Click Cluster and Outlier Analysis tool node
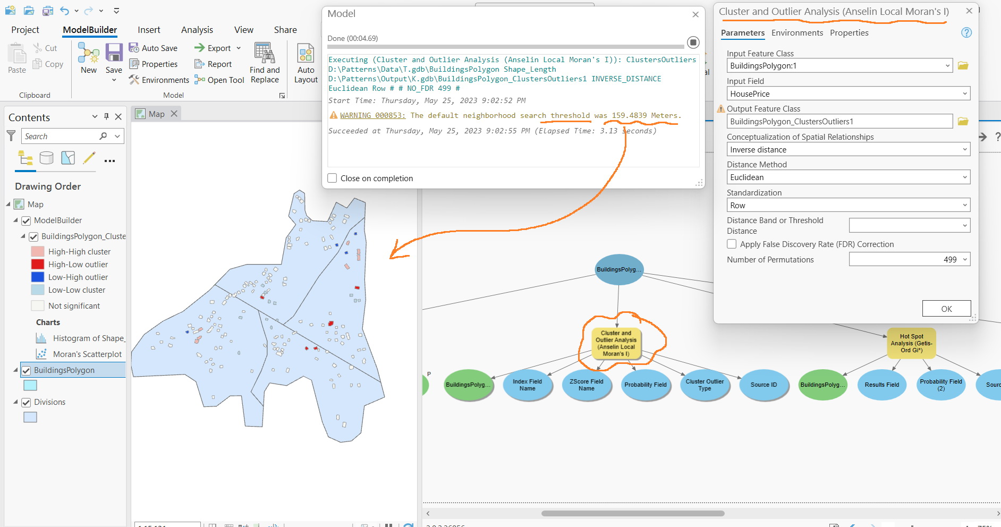The width and height of the screenshot is (1001, 527). click(x=616, y=343)
